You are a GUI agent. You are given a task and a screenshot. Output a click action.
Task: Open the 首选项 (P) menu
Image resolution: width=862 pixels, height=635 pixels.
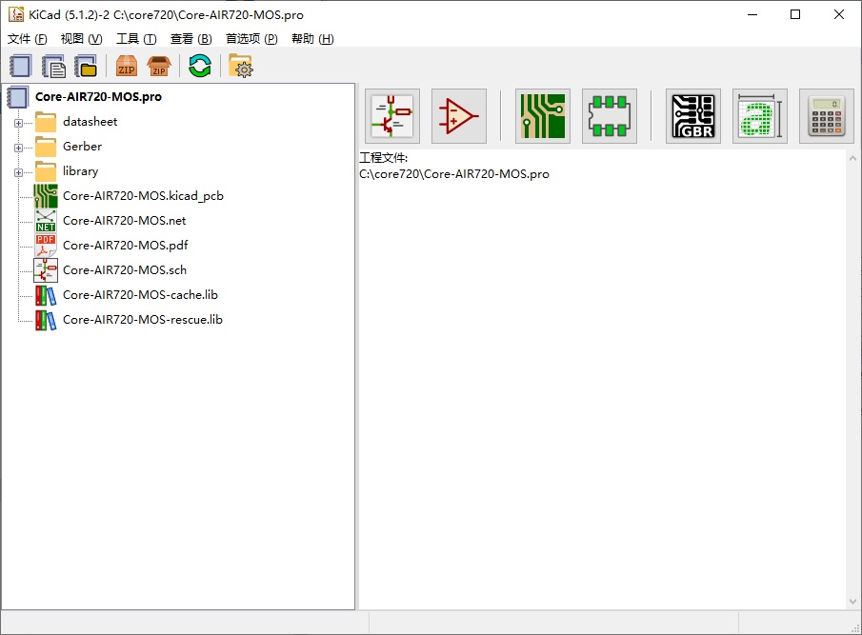click(251, 38)
